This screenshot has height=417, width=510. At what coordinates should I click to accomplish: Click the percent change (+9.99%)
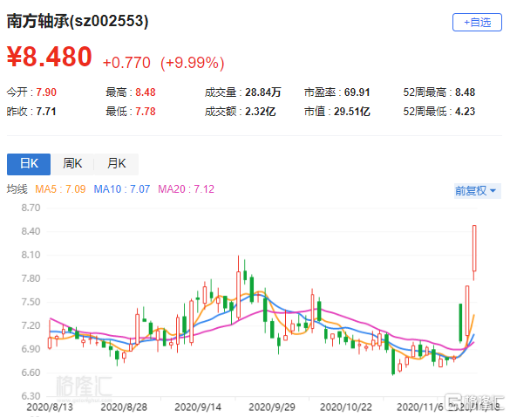tap(192, 63)
